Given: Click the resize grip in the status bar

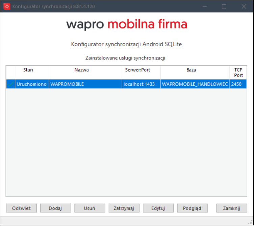Looking at the screenshot, I should click(x=251, y=222).
